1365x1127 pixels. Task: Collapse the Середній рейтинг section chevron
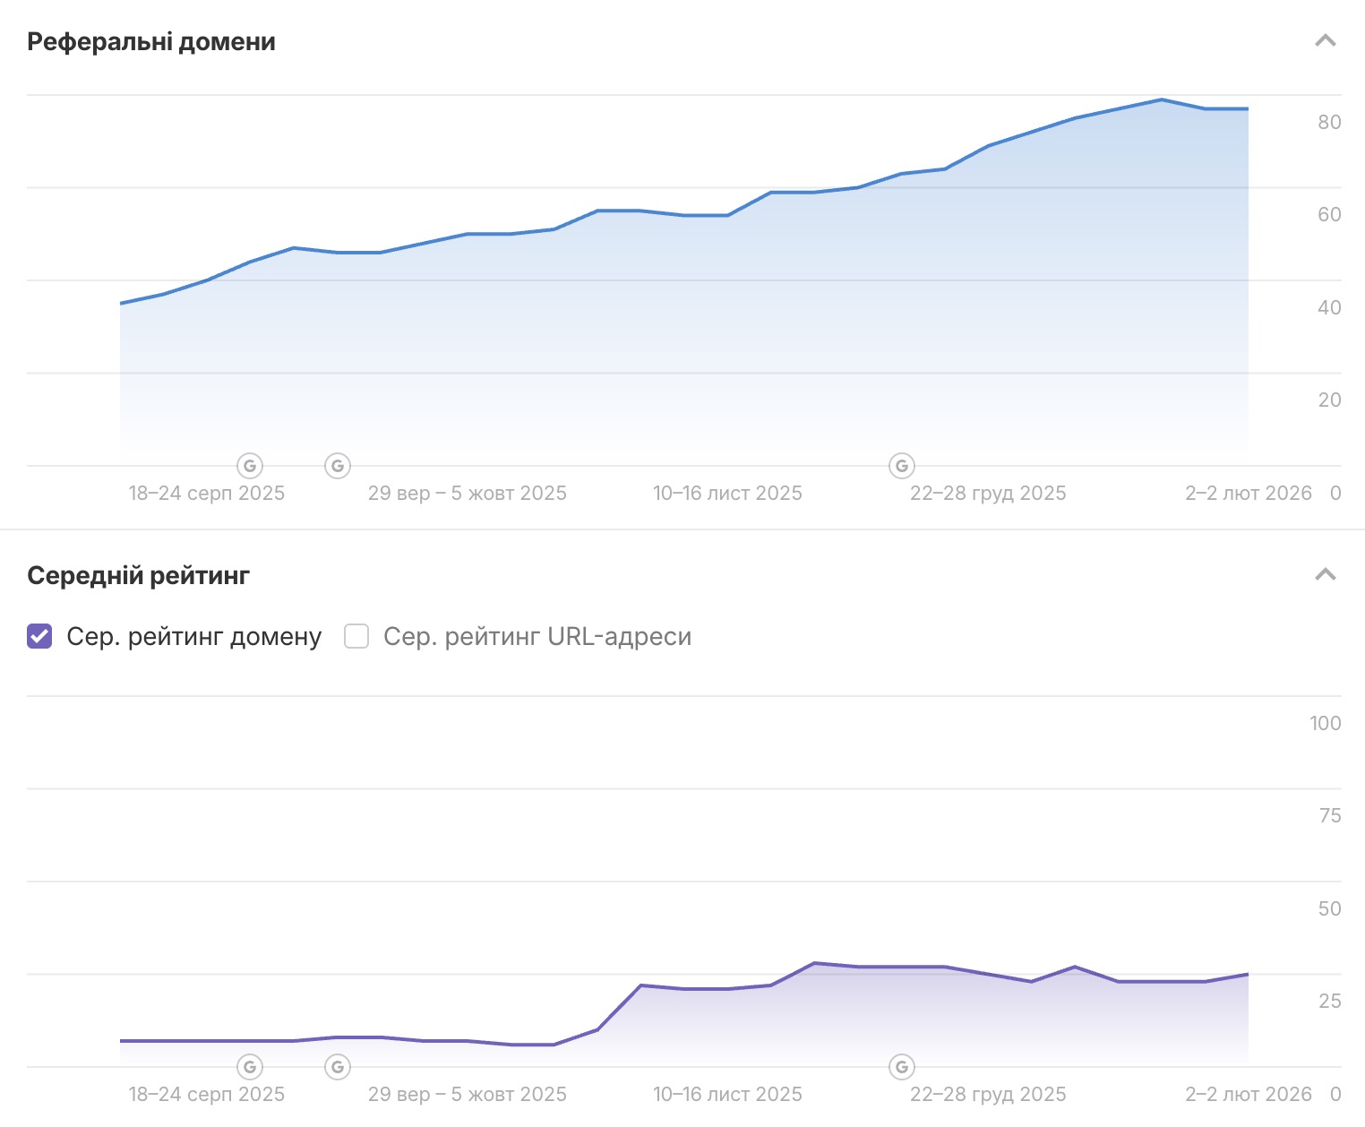(1325, 574)
